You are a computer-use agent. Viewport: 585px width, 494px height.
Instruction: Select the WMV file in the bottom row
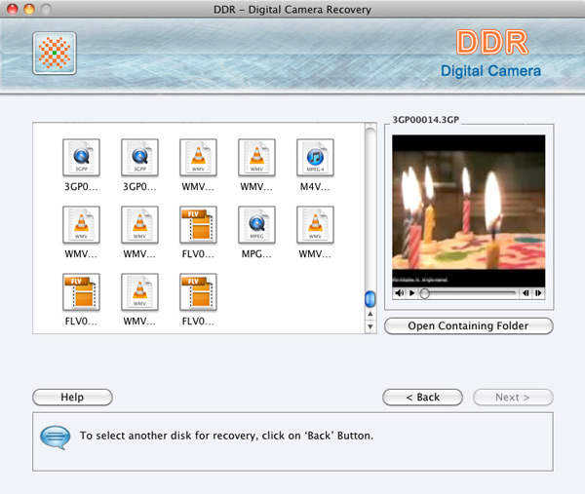[x=139, y=292]
